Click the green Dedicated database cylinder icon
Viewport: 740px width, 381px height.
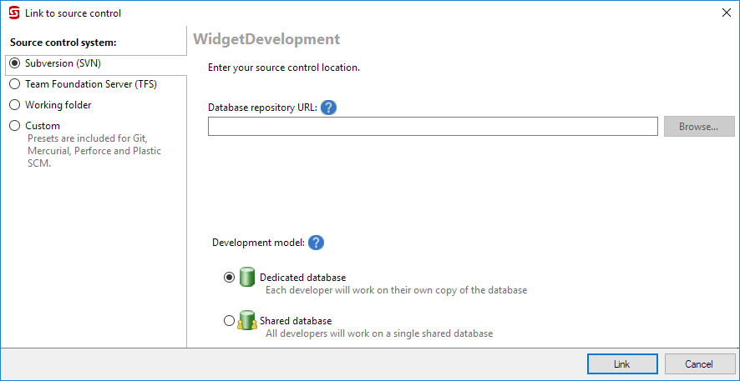pyautogui.click(x=246, y=278)
